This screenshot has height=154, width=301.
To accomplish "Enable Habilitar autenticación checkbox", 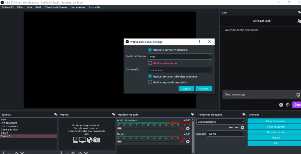I will (150, 63).
